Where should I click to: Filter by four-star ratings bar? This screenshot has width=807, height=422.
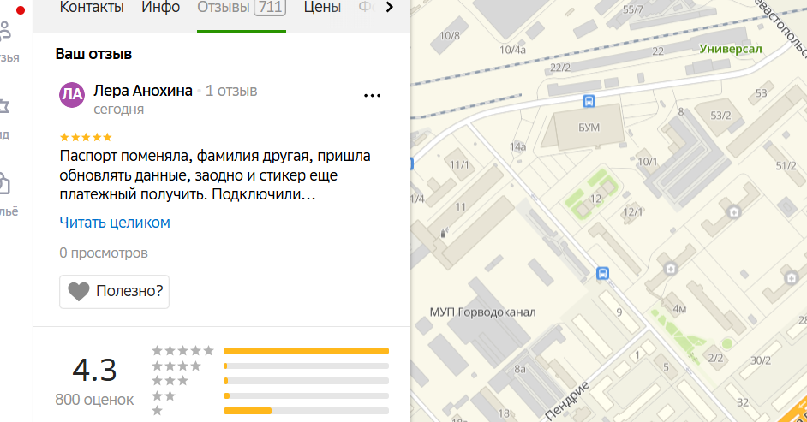pos(306,366)
